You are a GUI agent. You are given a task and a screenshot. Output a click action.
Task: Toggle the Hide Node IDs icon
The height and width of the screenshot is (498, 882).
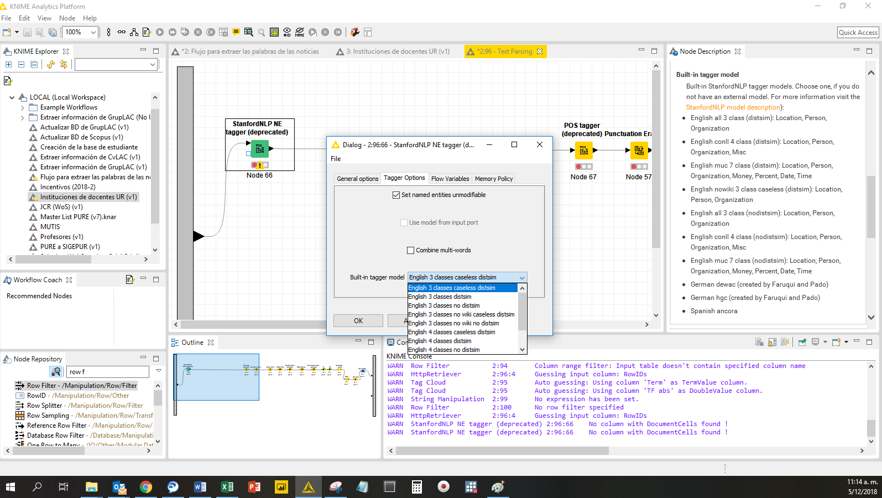287,32
